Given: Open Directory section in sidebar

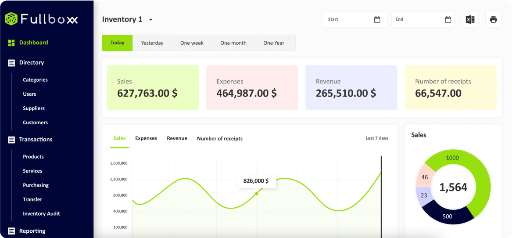Looking at the screenshot, I should point(31,62).
